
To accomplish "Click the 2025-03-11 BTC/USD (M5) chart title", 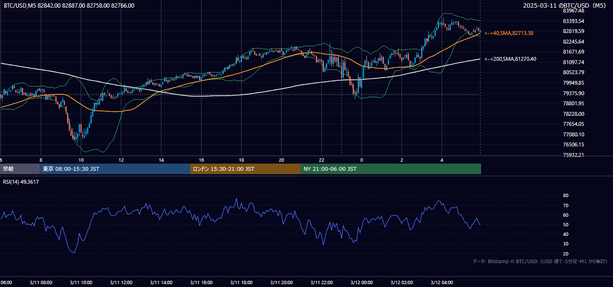I will (x=566, y=5).
